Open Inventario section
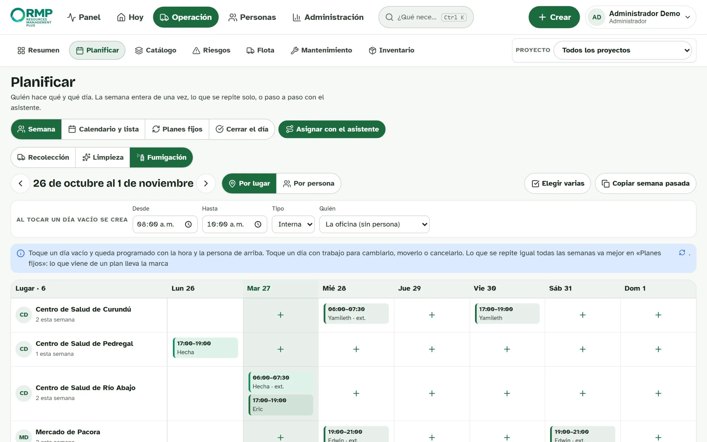707x442 pixels. click(x=391, y=50)
